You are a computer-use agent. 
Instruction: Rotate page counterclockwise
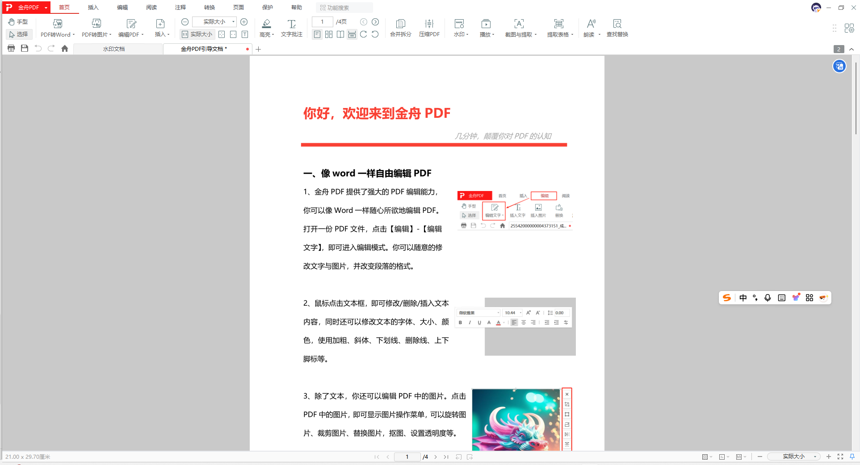pyautogui.click(x=375, y=34)
